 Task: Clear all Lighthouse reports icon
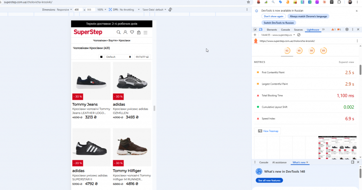coord(299,35)
